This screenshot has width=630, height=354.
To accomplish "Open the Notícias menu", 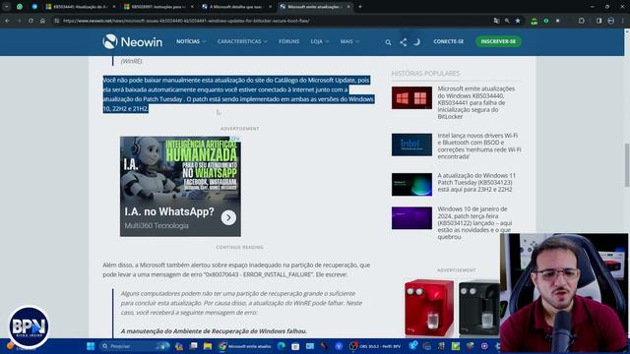I will click(x=191, y=41).
